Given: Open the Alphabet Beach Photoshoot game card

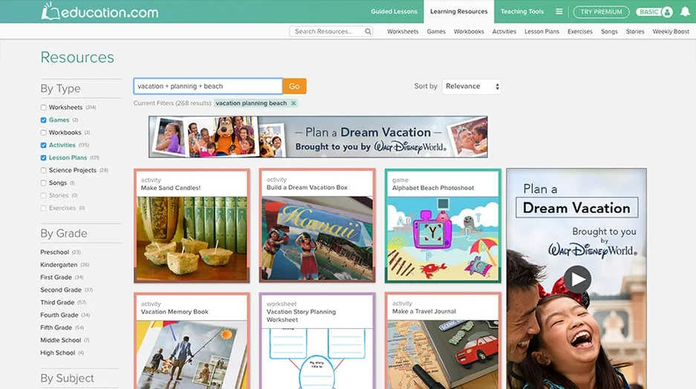Looking at the screenshot, I should tap(443, 226).
